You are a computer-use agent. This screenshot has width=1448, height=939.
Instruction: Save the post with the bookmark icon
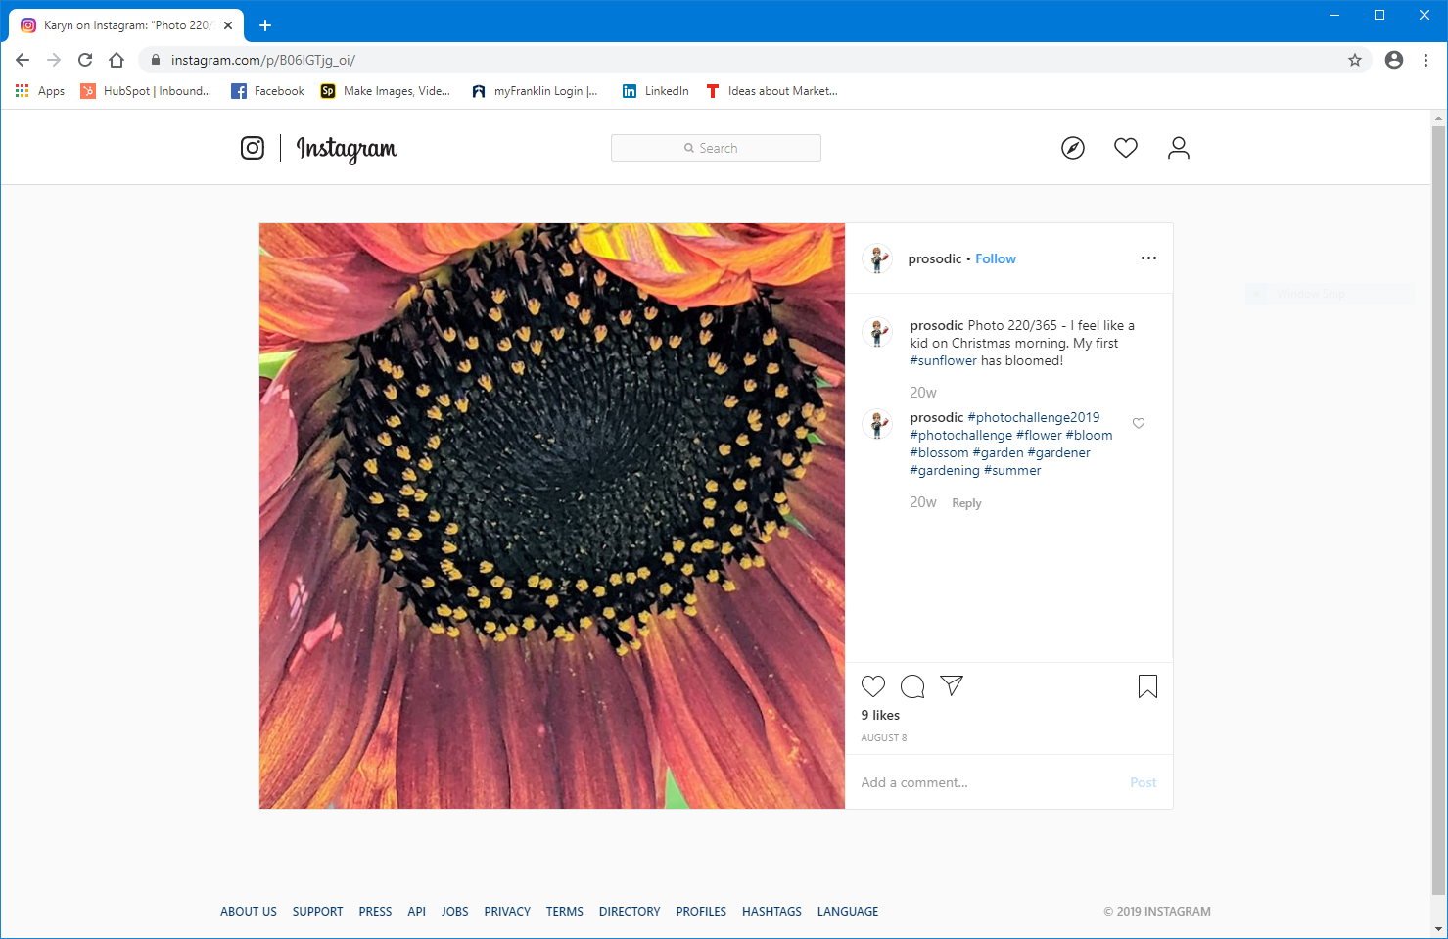click(x=1148, y=686)
